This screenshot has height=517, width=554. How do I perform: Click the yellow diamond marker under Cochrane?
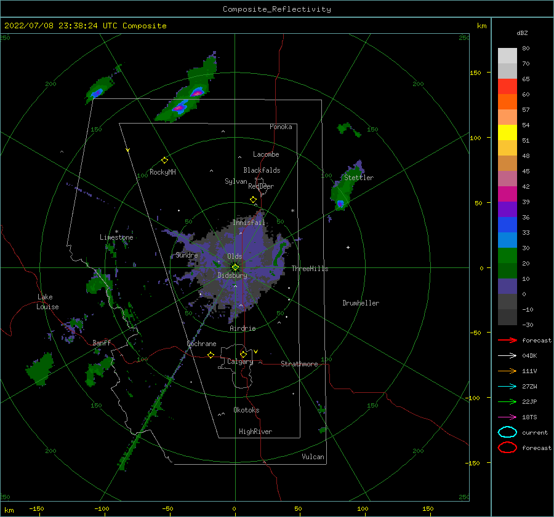click(x=211, y=355)
